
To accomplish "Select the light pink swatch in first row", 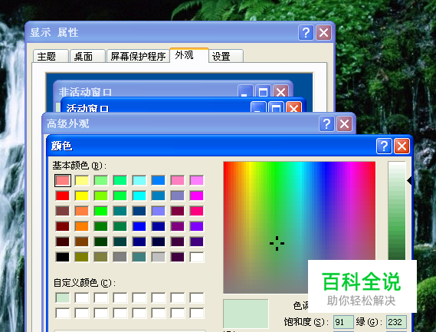I will (x=178, y=180).
